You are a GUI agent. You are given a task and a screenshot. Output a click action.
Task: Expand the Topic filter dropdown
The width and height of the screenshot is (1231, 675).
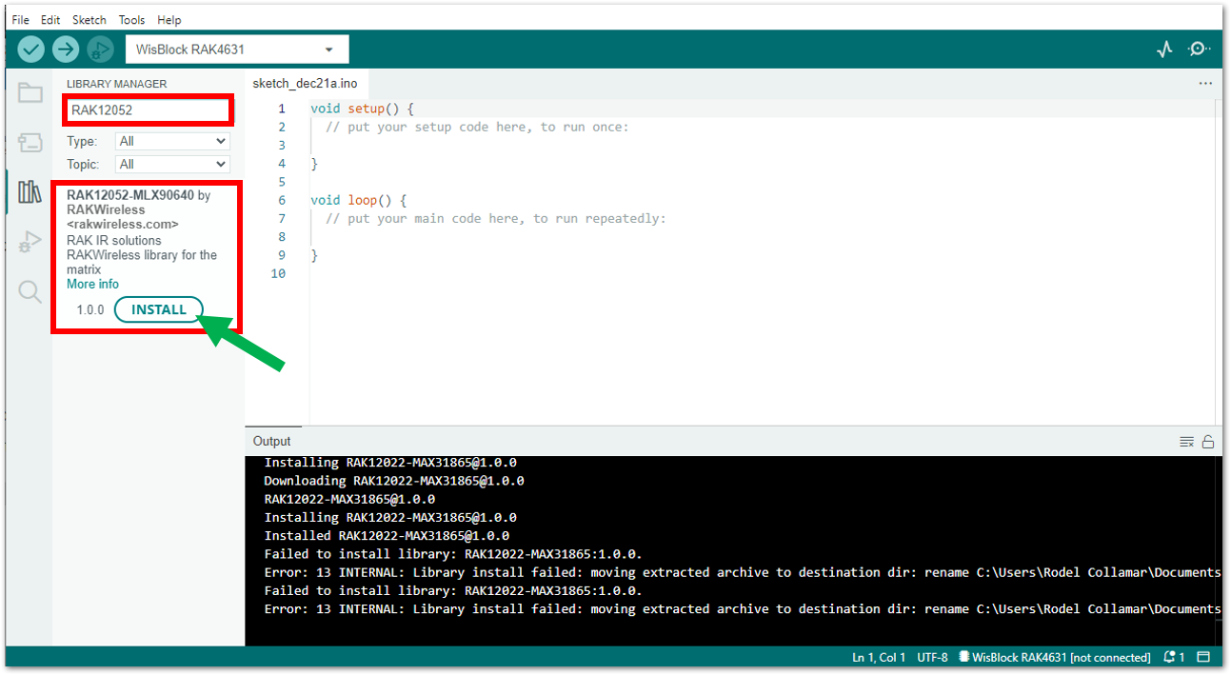point(172,165)
